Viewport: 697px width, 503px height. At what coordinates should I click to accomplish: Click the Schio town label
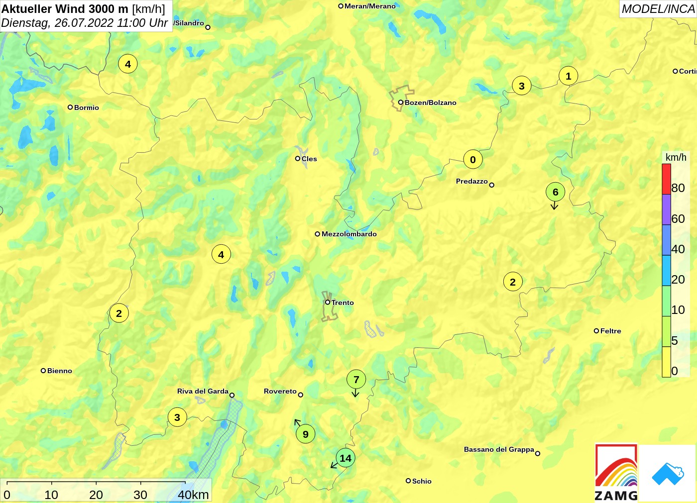point(422,481)
